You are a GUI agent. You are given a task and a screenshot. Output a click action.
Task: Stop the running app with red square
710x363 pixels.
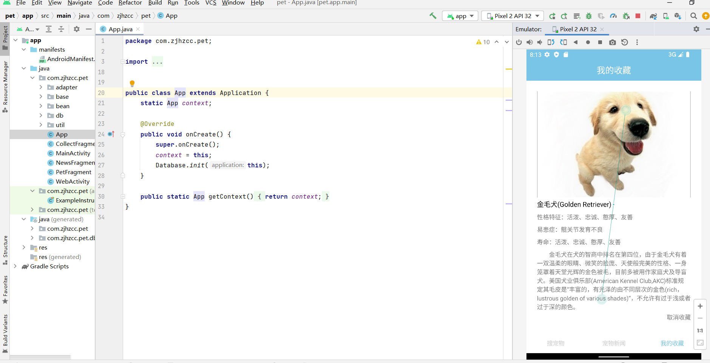(x=638, y=16)
